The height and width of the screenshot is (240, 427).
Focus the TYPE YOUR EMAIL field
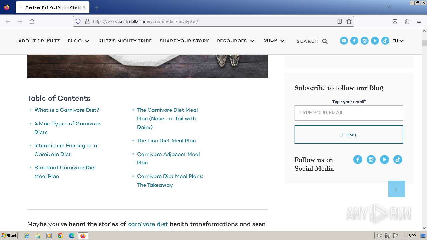pos(349,113)
